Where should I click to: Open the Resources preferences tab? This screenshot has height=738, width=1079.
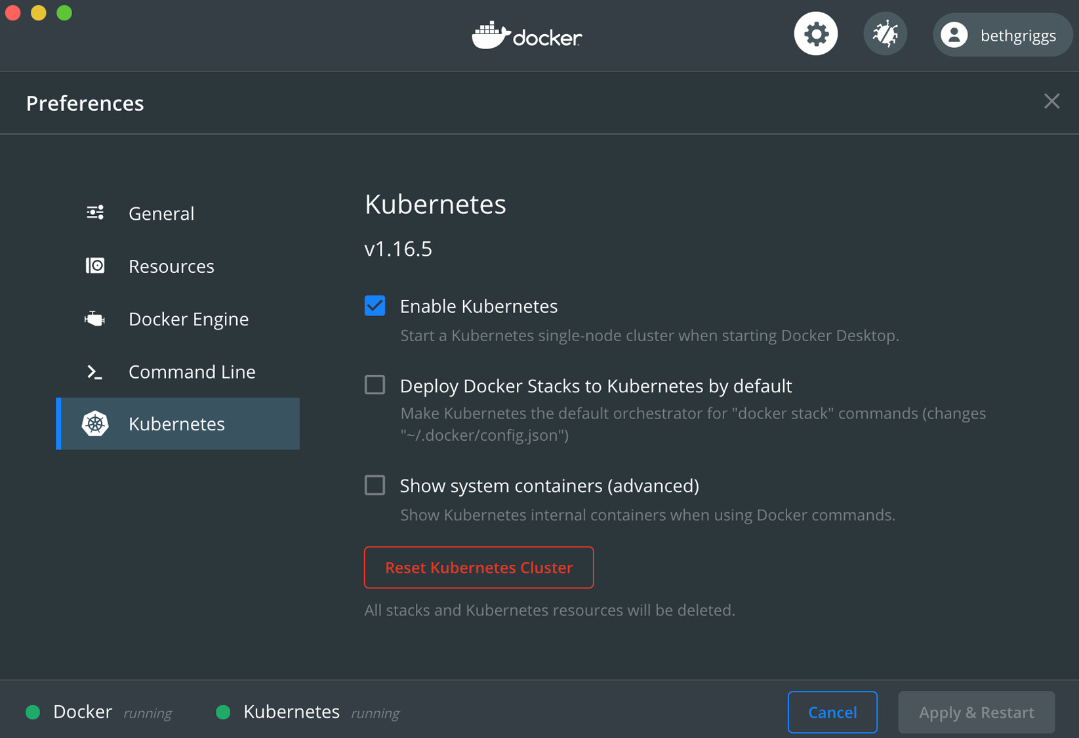pos(171,265)
